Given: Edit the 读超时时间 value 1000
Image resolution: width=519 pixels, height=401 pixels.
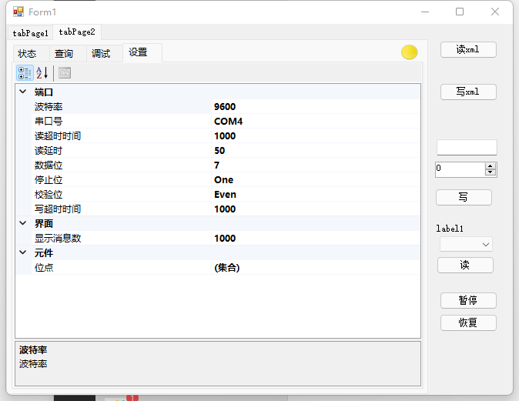Looking at the screenshot, I should point(316,135).
